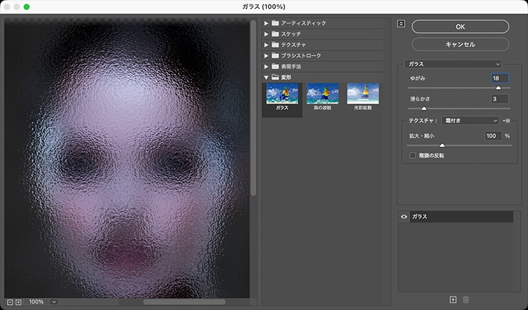Enable the 階調の反転 checkbox

point(412,155)
